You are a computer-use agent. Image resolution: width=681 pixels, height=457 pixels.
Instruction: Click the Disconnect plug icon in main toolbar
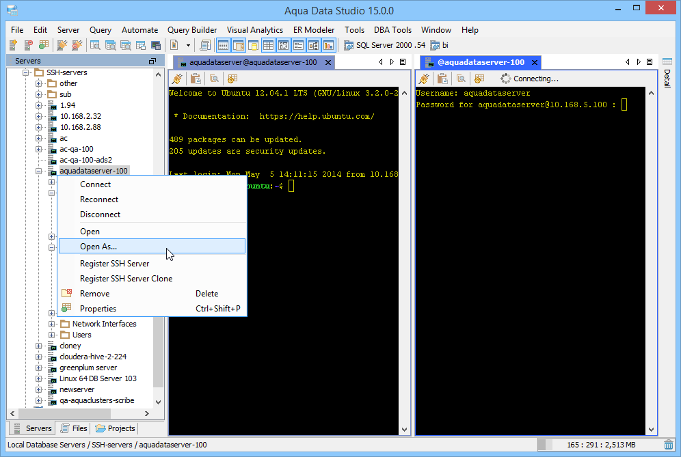coord(77,45)
